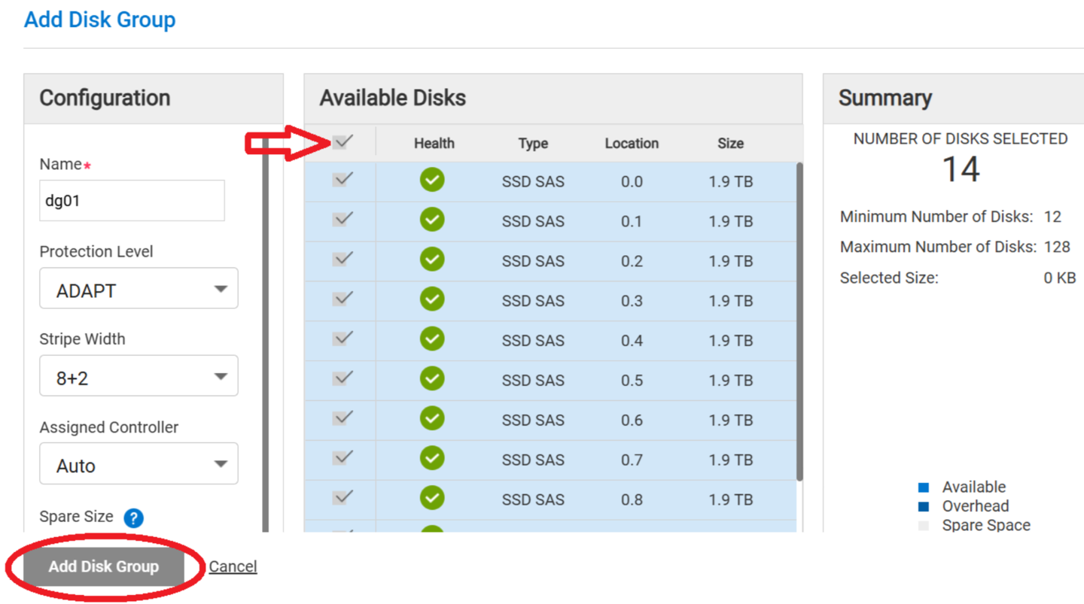
Task: Click the green check icon for disk 0.2
Action: coord(433,260)
